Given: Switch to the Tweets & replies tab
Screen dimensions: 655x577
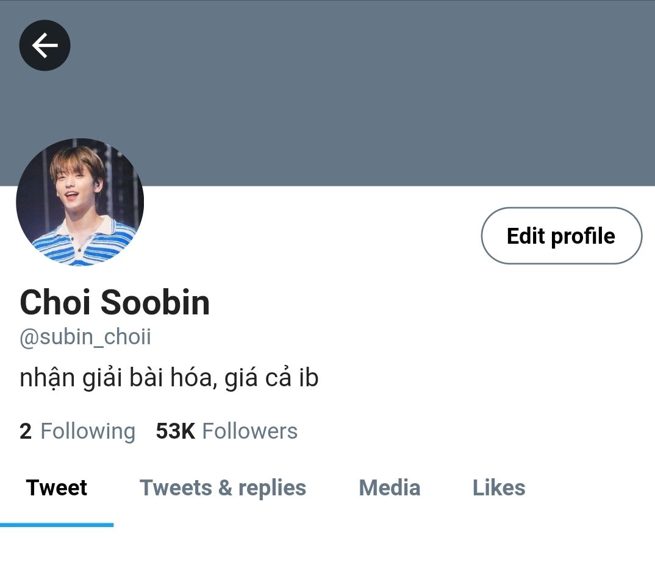Looking at the screenshot, I should [223, 487].
